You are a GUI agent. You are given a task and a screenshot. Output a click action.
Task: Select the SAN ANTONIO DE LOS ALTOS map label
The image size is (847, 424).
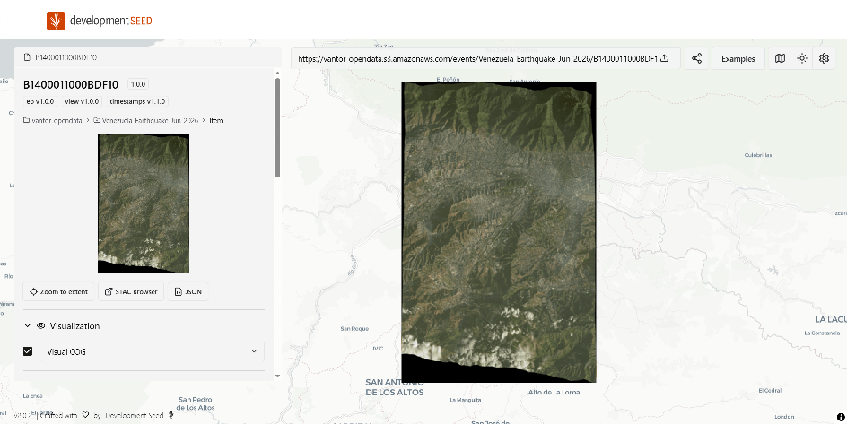click(394, 387)
